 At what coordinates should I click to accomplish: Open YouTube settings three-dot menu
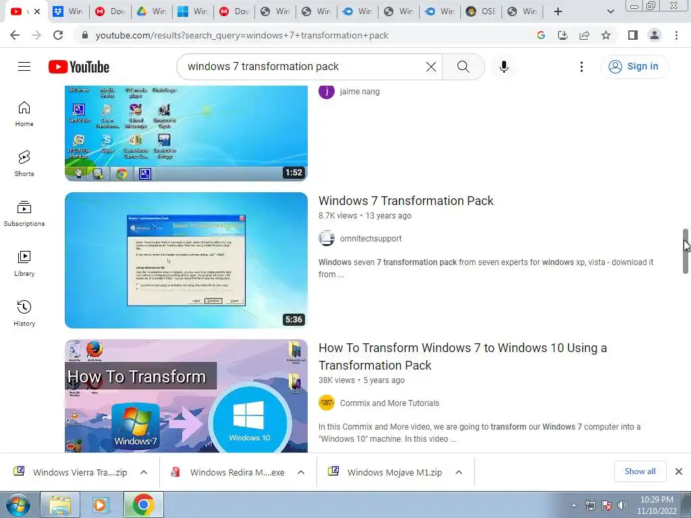click(x=581, y=67)
